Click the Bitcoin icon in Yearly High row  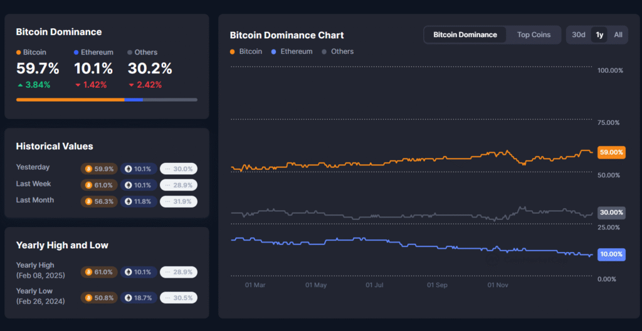[x=88, y=272]
